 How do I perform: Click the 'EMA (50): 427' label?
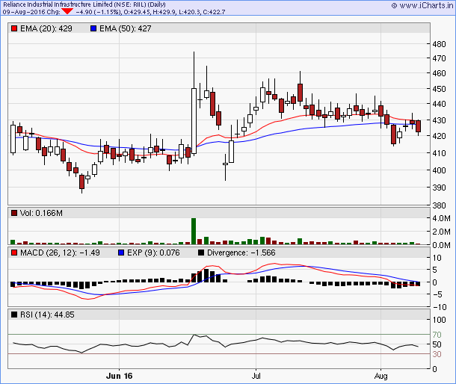125,28
